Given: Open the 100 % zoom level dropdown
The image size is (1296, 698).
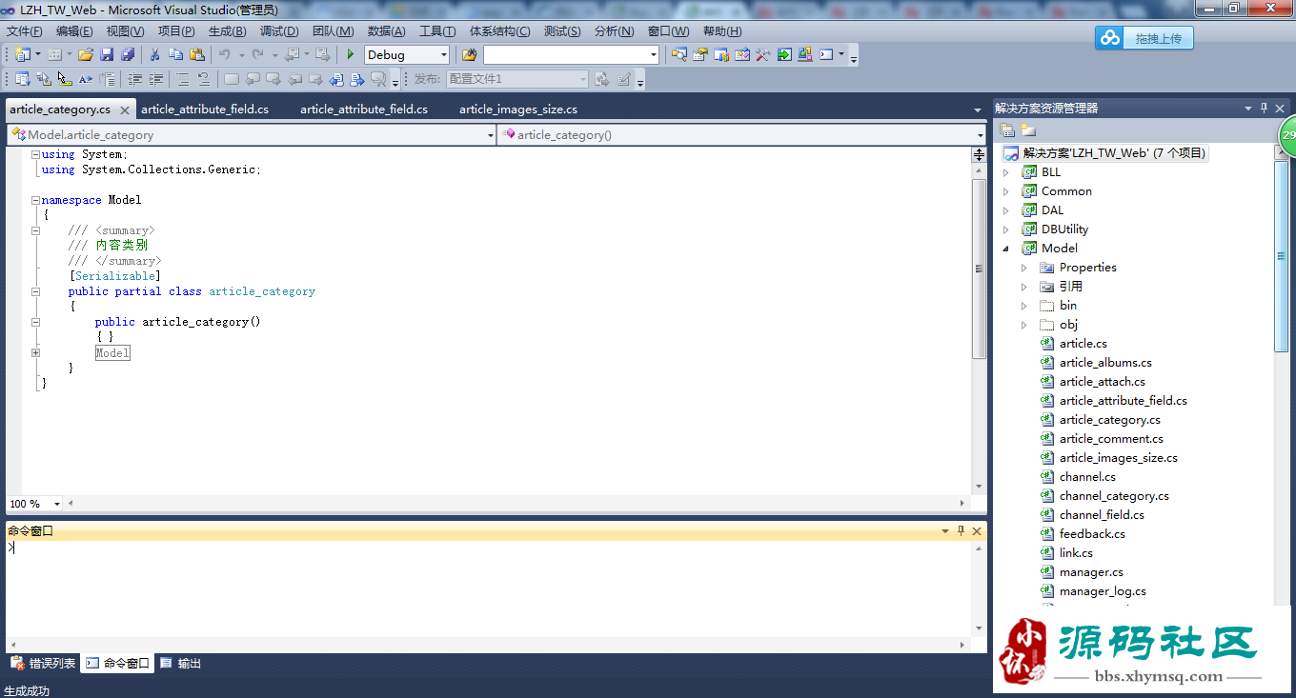Looking at the screenshot, I should tap(34, 504).
